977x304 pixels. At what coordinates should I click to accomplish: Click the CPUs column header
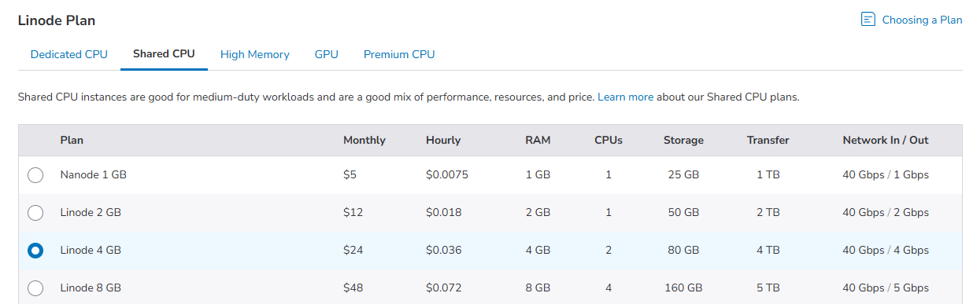(609, 140)
